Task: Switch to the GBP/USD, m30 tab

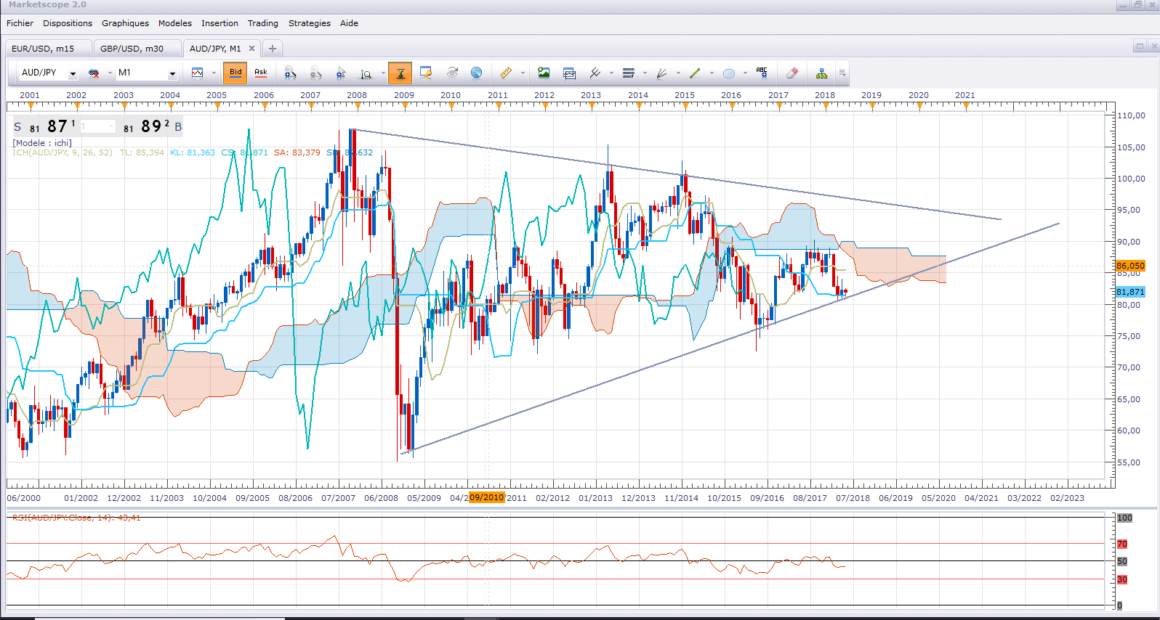Action: [x=137, y=49]
